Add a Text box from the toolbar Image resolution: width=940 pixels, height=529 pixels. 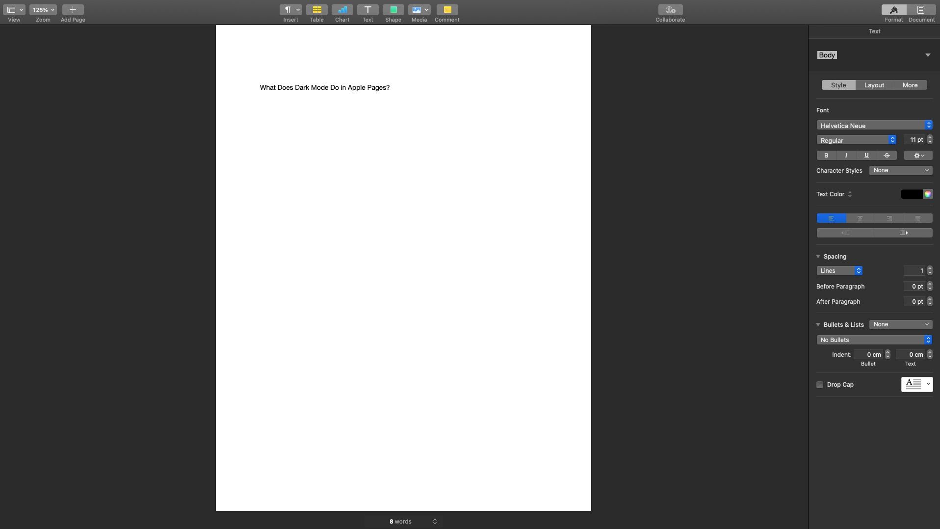tap(368, 10)
